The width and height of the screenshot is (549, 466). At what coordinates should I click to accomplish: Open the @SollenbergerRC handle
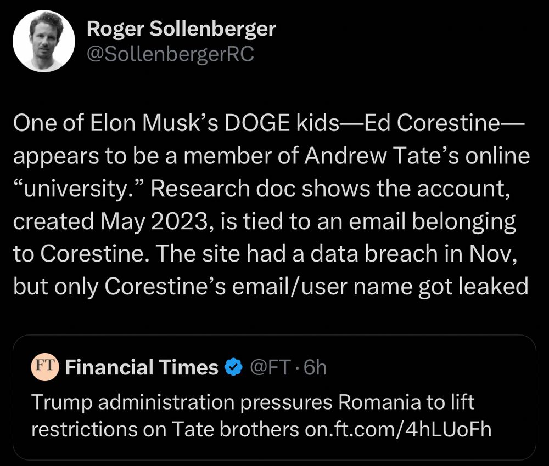(x=170, y=54)
